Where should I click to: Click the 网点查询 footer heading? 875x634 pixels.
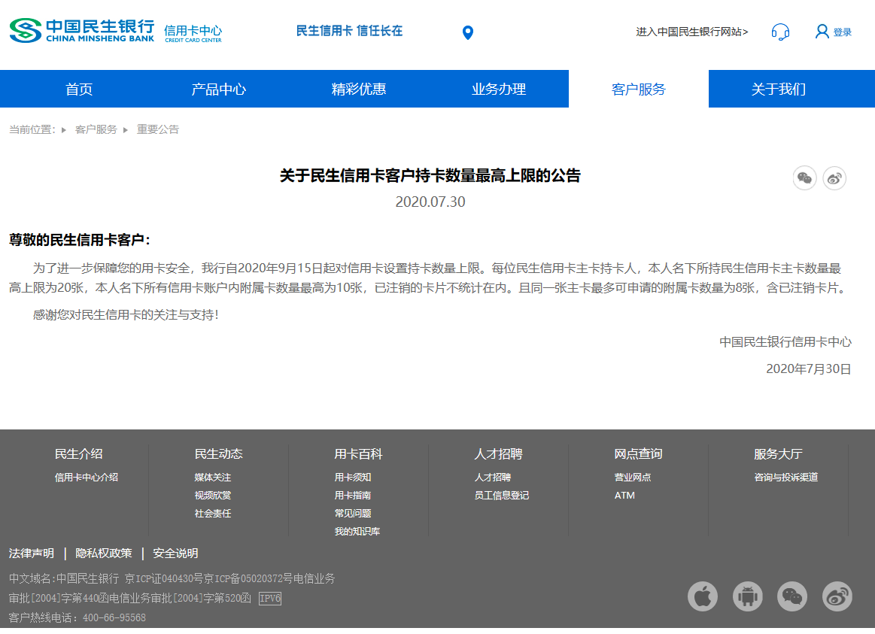639,454
